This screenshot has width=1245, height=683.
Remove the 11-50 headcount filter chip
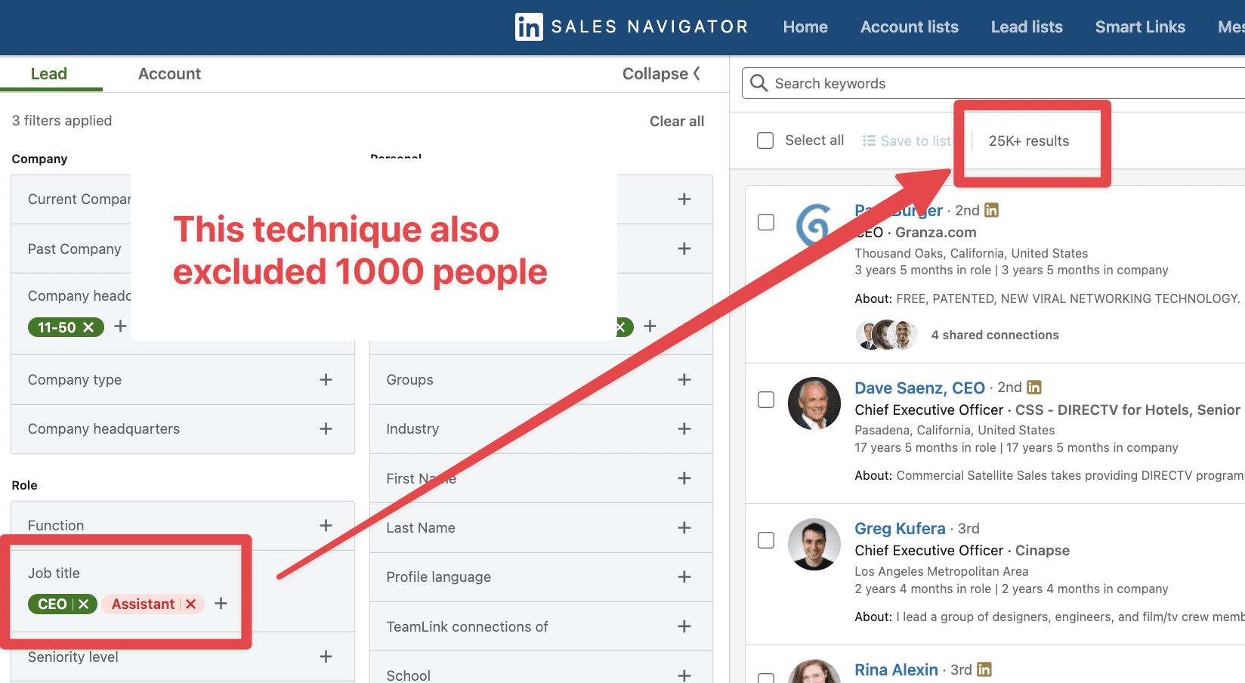coord(88,327)
